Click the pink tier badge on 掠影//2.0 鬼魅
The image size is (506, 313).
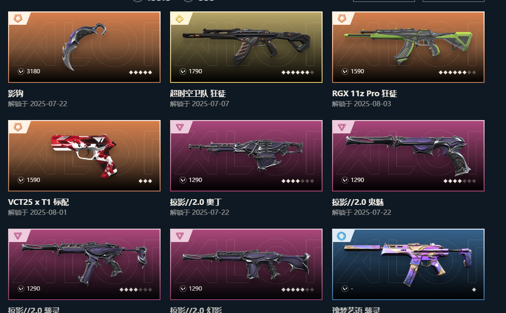click(342, 127)
